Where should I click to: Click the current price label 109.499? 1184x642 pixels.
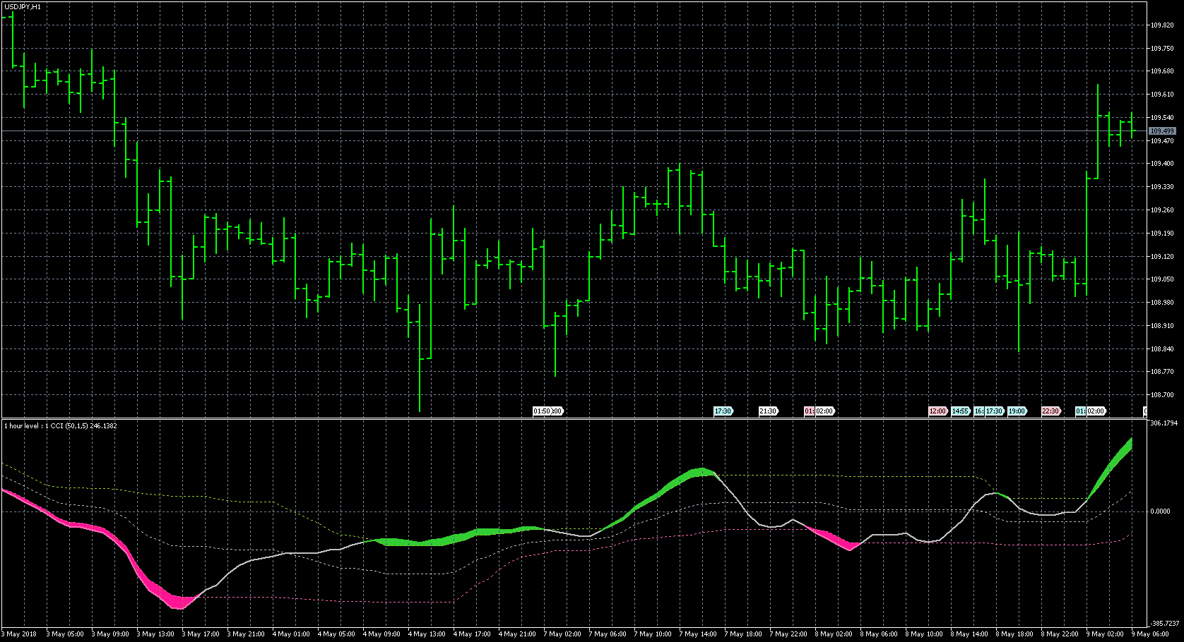[1162, 131]
